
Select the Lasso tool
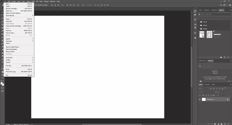tap(2, 18)
